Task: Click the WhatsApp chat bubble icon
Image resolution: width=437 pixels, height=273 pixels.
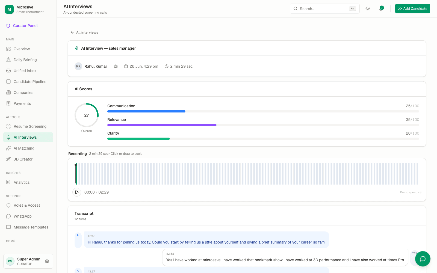Action: pos(8,216)
